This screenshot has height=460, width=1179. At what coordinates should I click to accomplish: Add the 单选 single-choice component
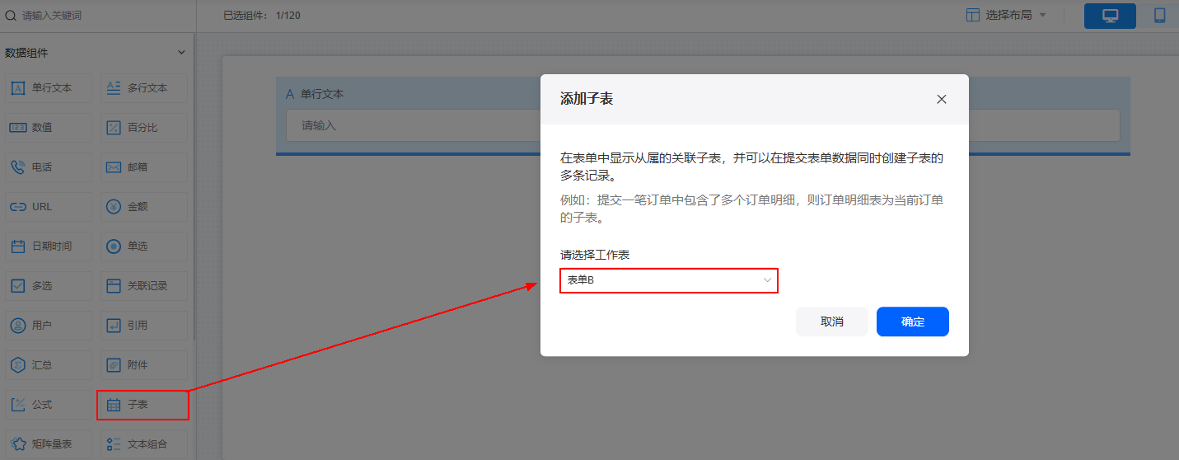144,246
